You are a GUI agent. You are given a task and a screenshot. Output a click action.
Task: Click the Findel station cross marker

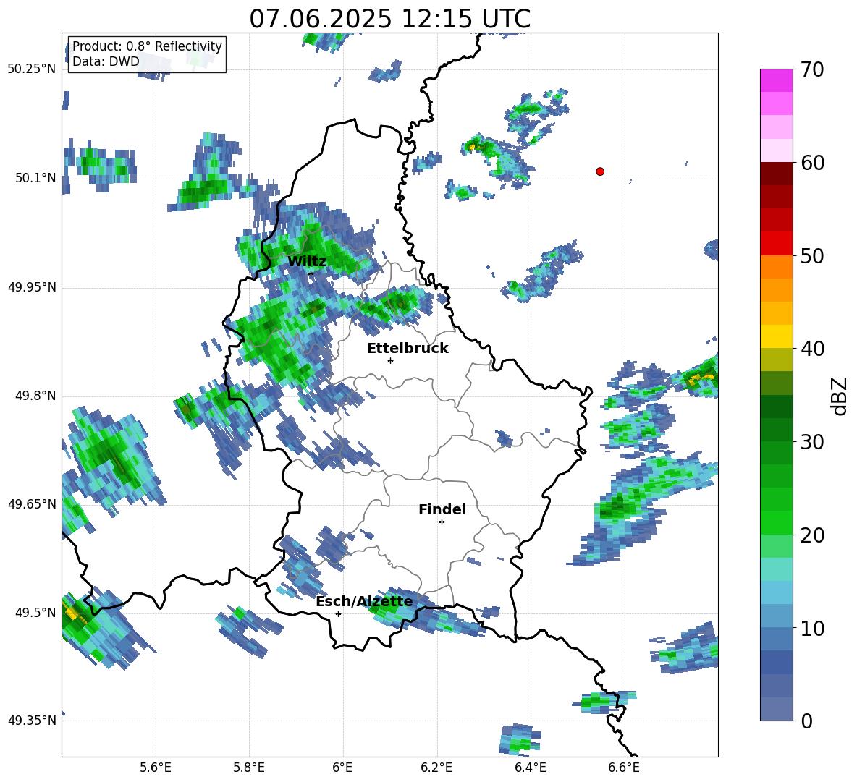coord(442,522)
